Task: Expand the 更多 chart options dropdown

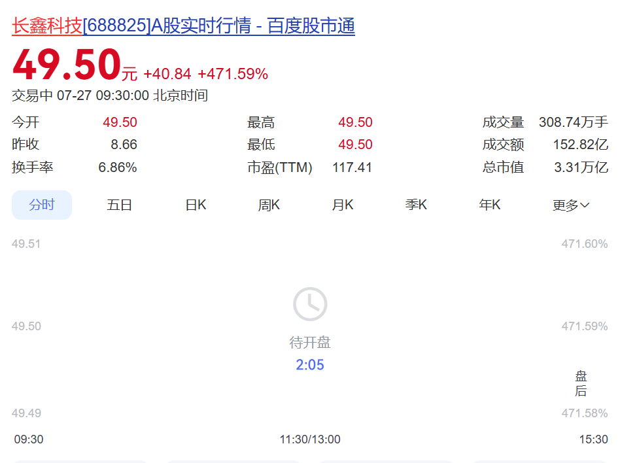Action: tap(570, 205)
